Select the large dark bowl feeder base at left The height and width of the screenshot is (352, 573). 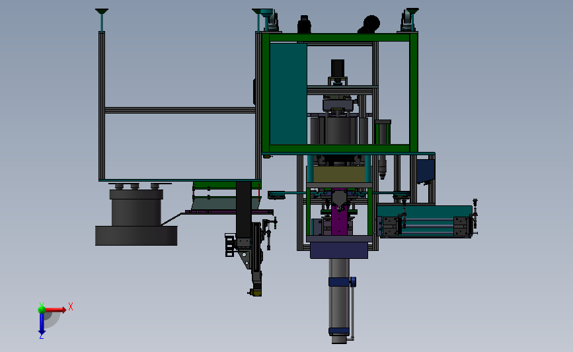click(136, 236)
